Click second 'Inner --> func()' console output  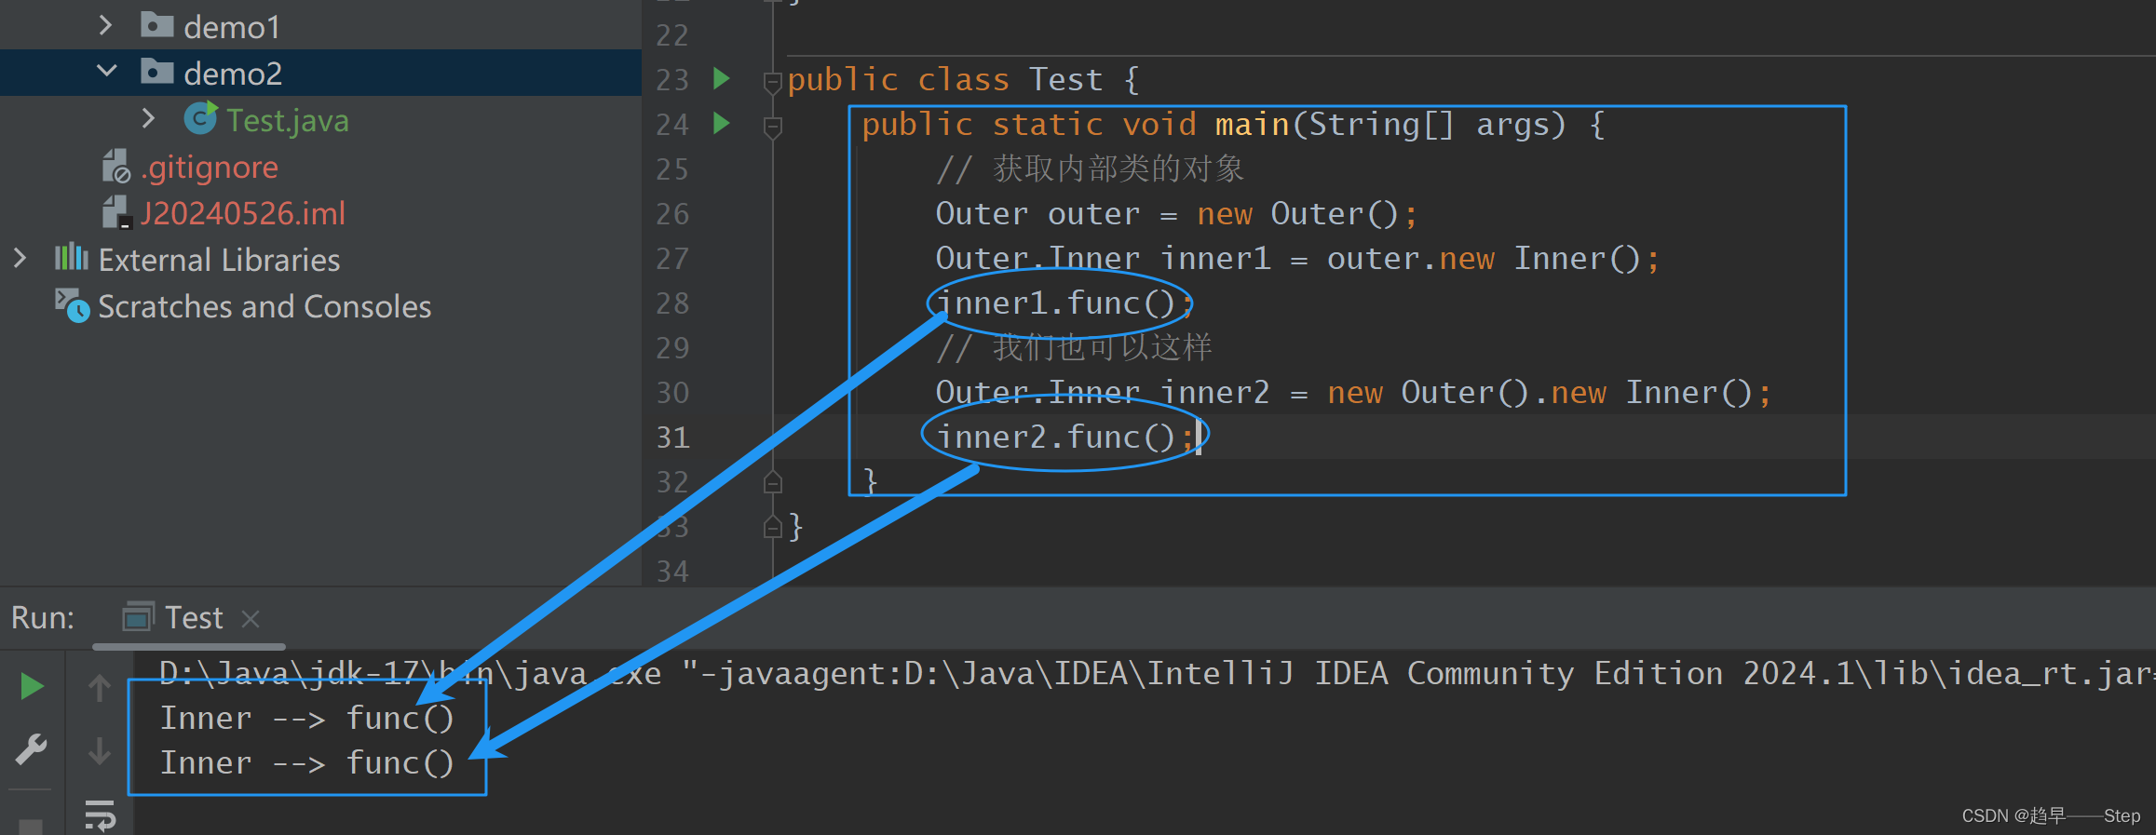(x=306, y=763)
